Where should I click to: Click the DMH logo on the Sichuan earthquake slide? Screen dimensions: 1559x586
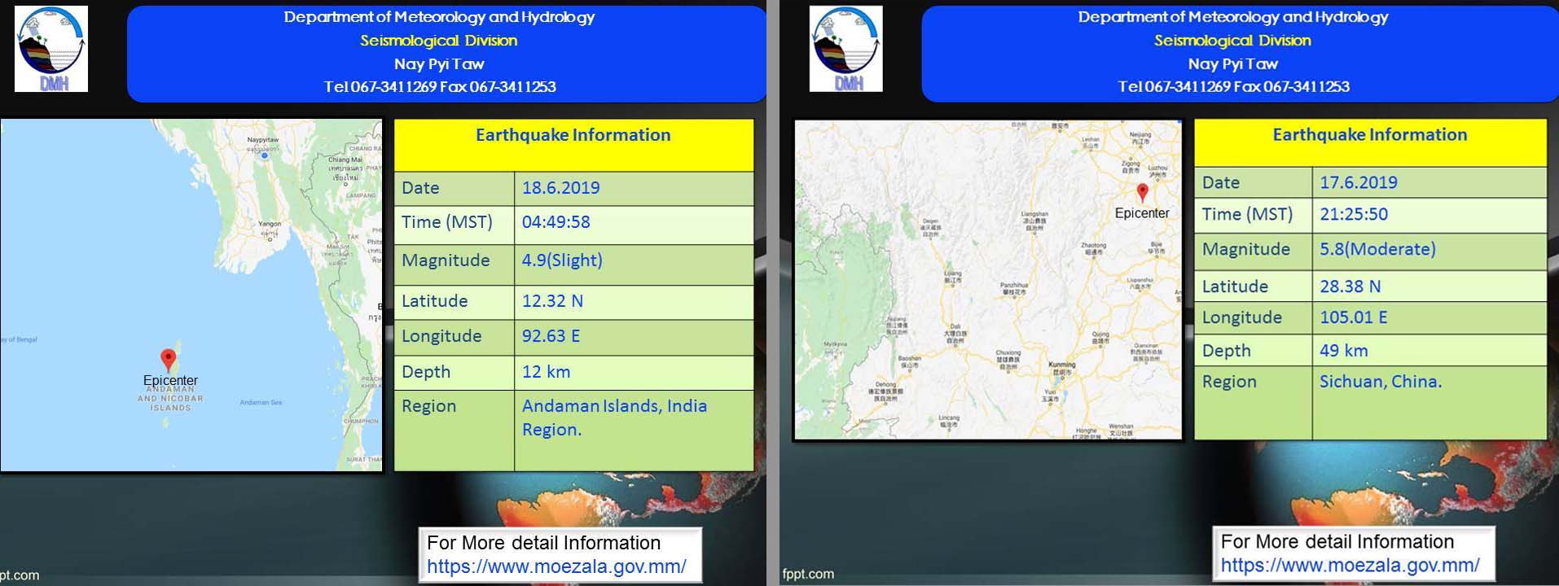[x=845, y=49]
